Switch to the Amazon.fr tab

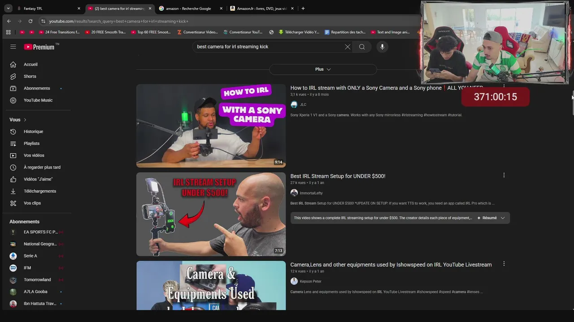(x=262, y=8)
